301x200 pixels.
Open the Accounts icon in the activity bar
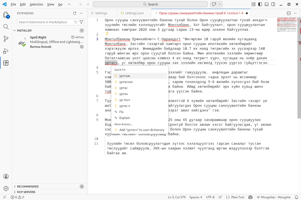(6, 176)
